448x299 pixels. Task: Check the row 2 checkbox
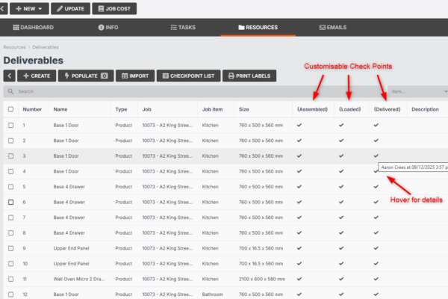pos(11,141)
